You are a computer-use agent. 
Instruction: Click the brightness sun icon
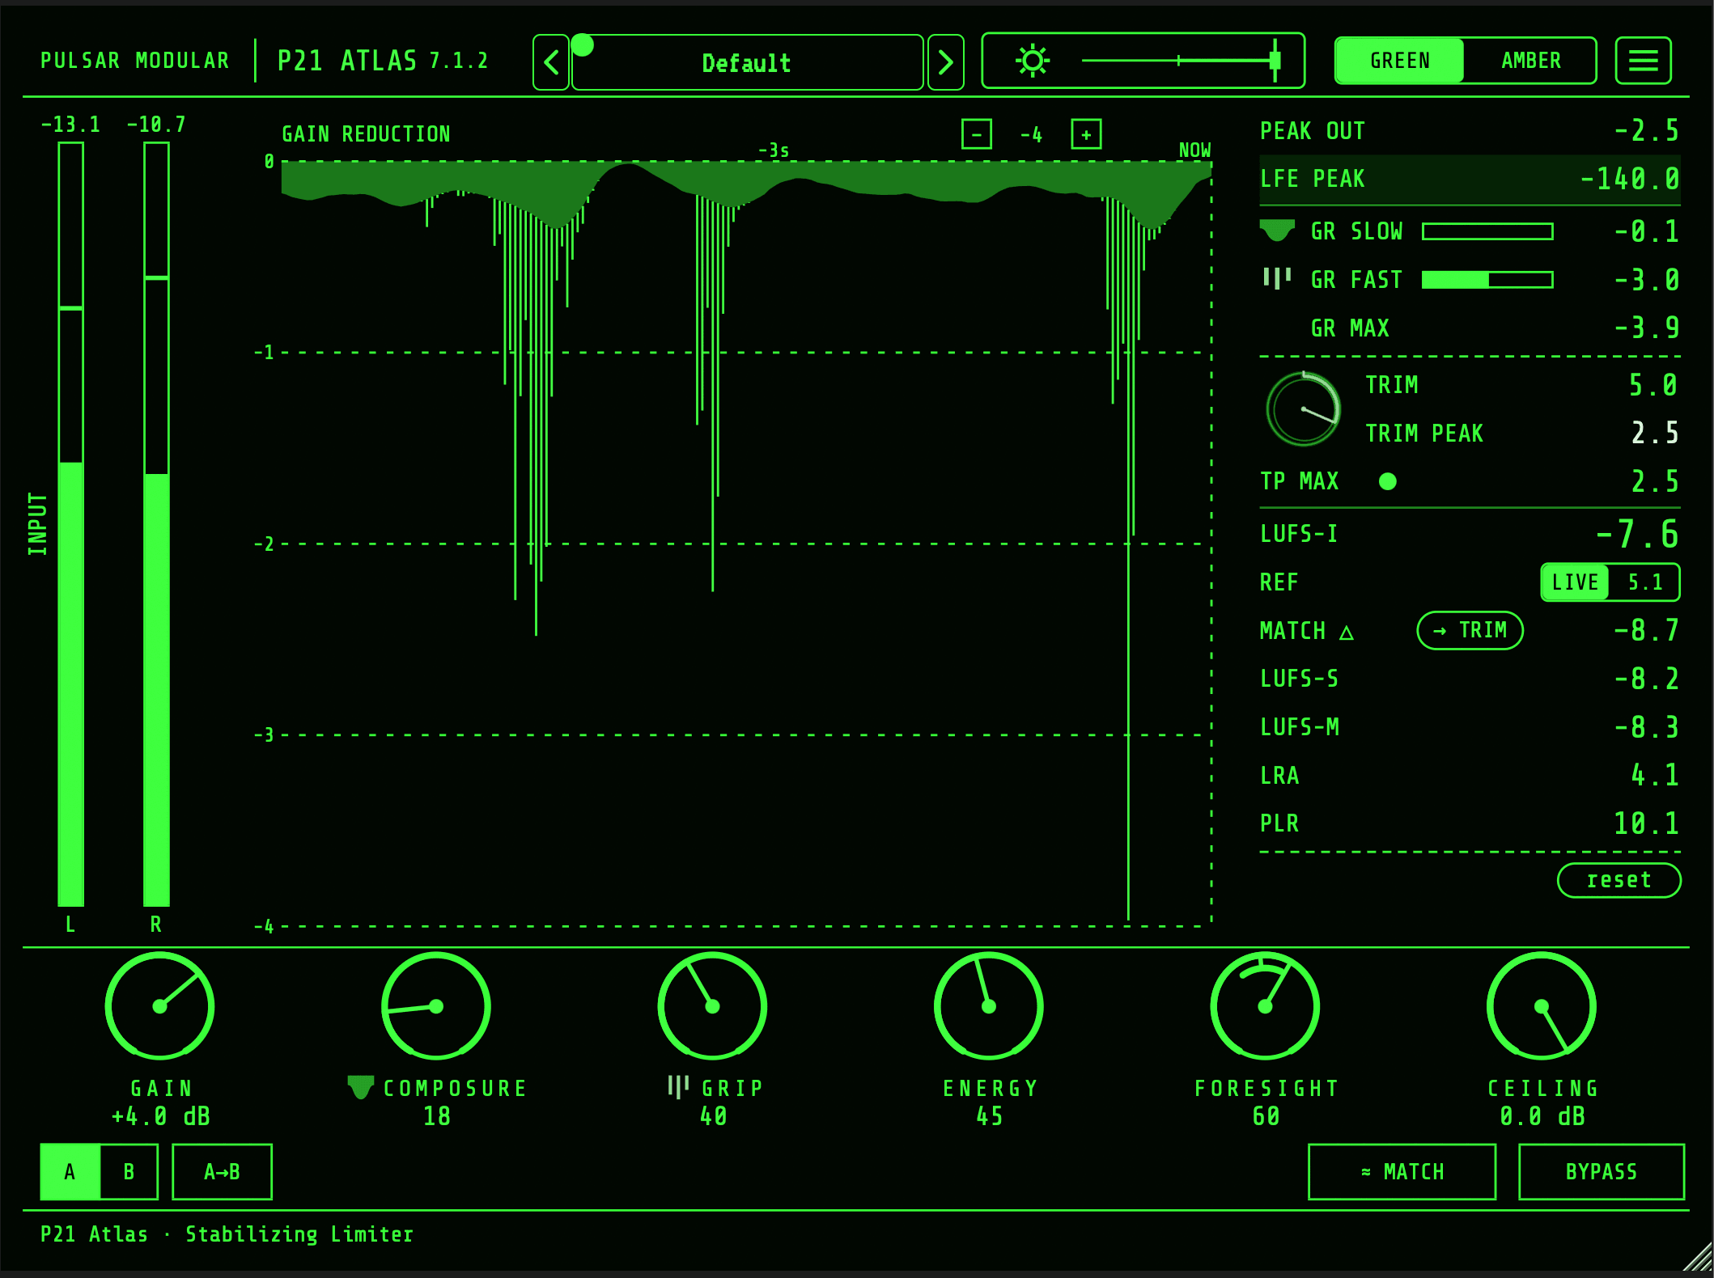(1033, 61)
